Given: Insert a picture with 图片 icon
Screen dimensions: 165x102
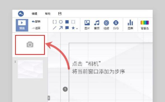Looking at the screenshot, I should [x=87, y=25].
